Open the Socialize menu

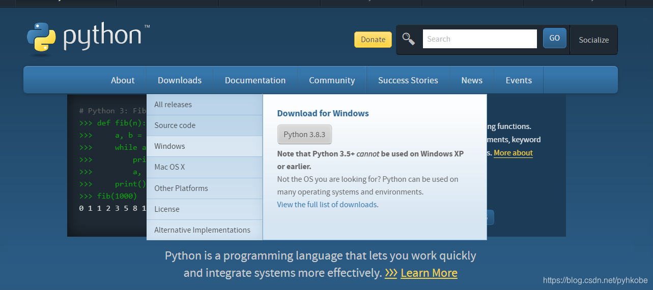594,40
